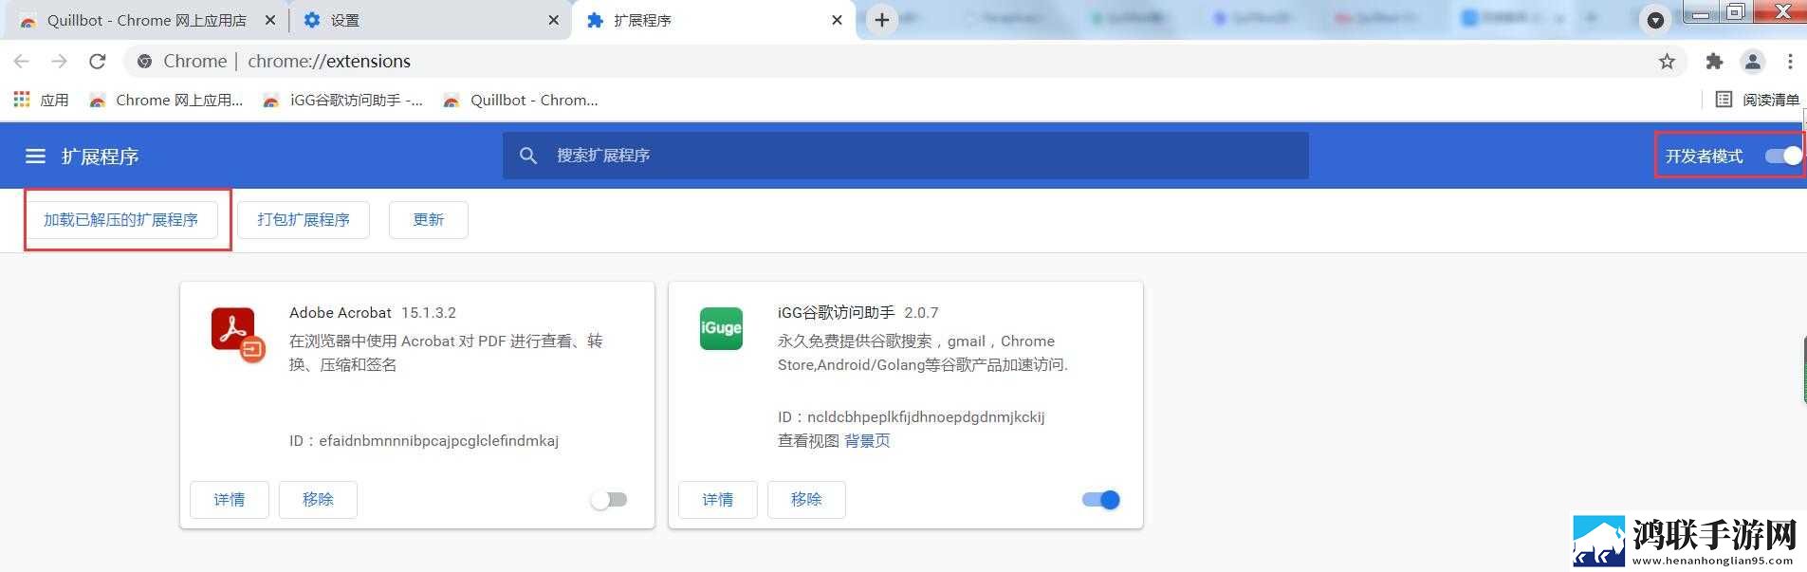Switch to Quillbot Chrome 网上应用店 tab
The height and width of the screenshot is (572, 1807).
147,20
